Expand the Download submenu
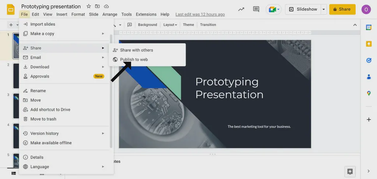377x179 pixels. (103, 67)
